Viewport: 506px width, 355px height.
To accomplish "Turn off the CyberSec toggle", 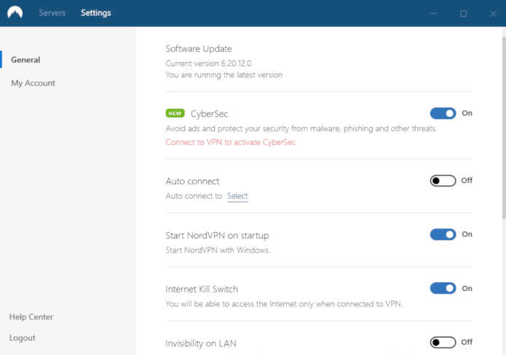I will pos(443,113).
